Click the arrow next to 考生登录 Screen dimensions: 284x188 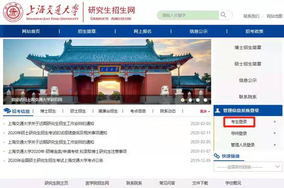(x=274, y=122)
